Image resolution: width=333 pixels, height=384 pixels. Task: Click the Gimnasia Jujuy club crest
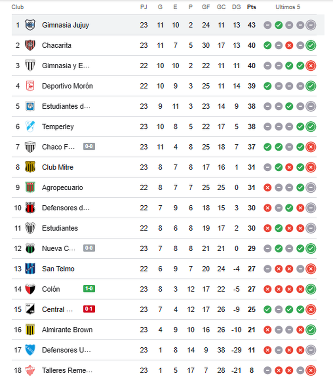30,25
